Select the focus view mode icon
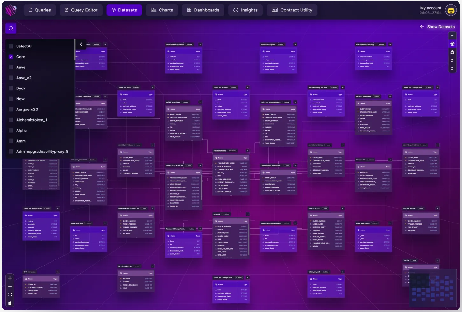462x312 pixels. click(x=452, y=44)
